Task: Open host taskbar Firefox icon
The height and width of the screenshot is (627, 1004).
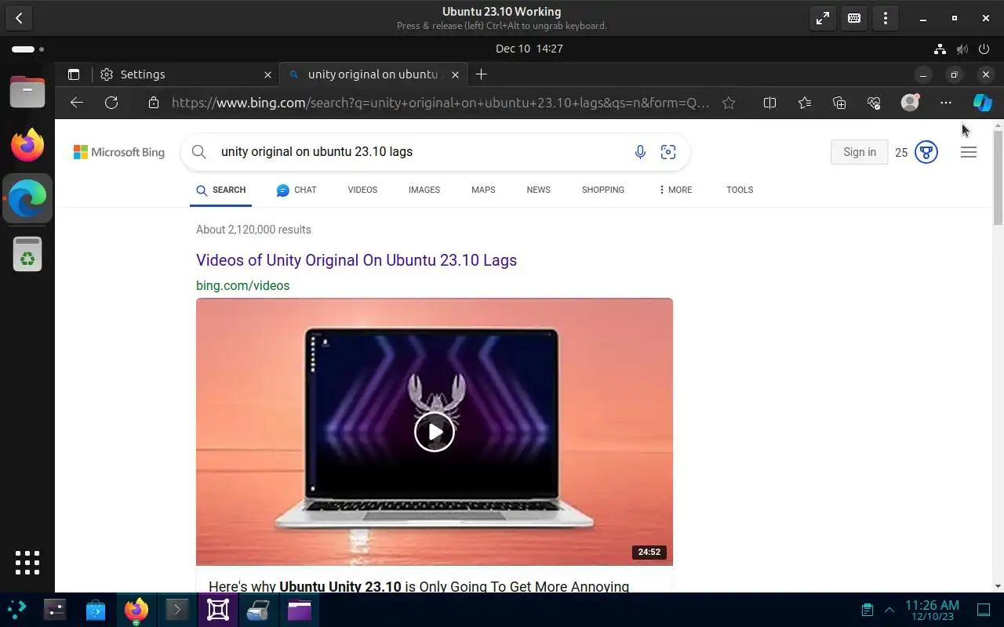Action: pos(136,610)
